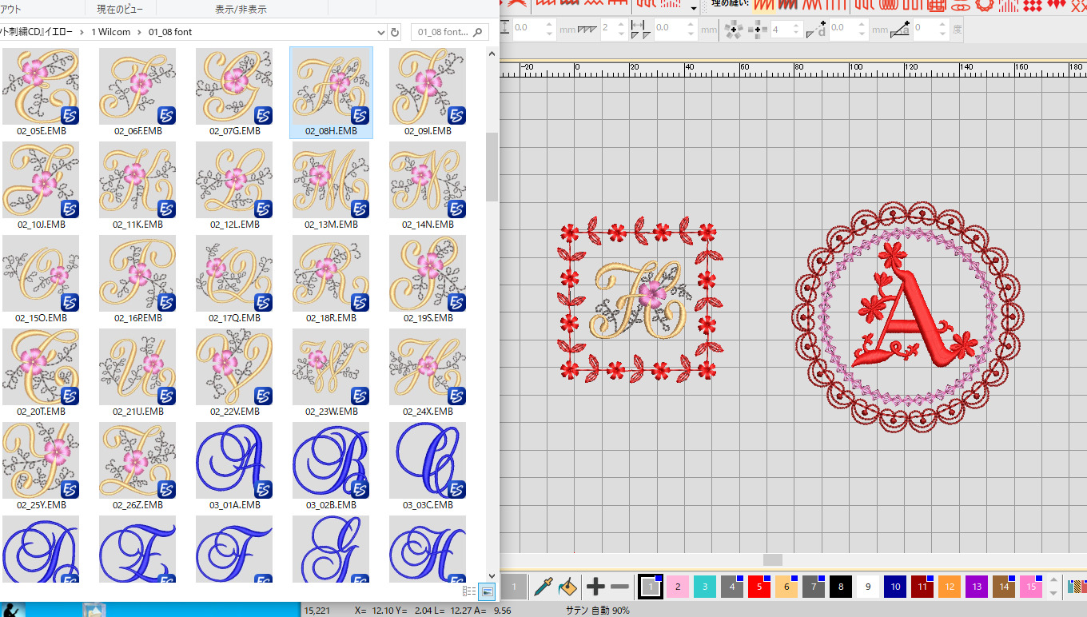Switch to details list view icon
1087x617 pixels.
[469, 591]
